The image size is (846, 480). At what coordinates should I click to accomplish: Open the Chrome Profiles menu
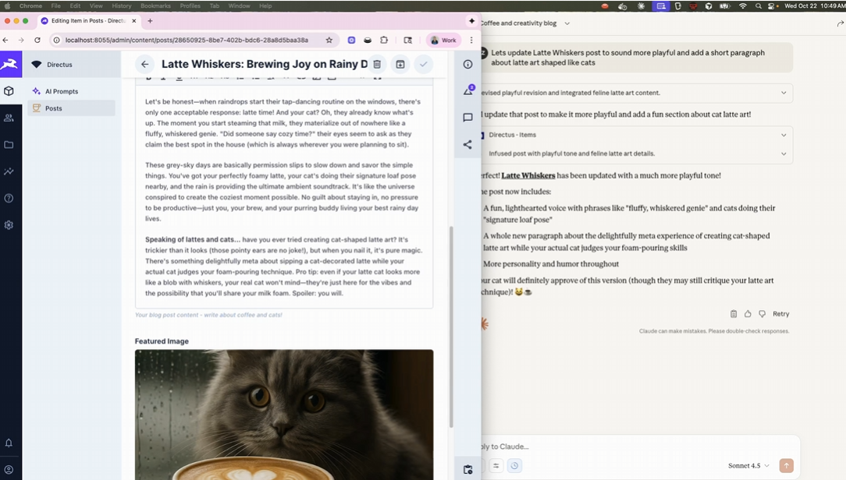coord(190,6)
